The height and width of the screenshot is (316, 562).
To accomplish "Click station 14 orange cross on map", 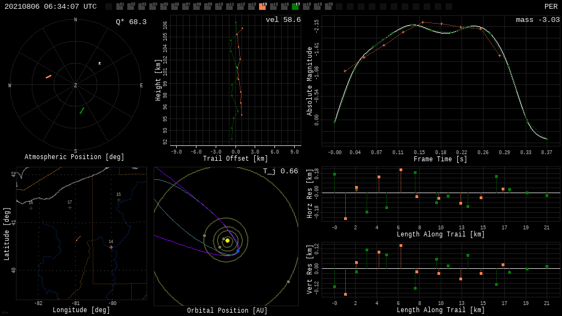I will click(111, 247).
